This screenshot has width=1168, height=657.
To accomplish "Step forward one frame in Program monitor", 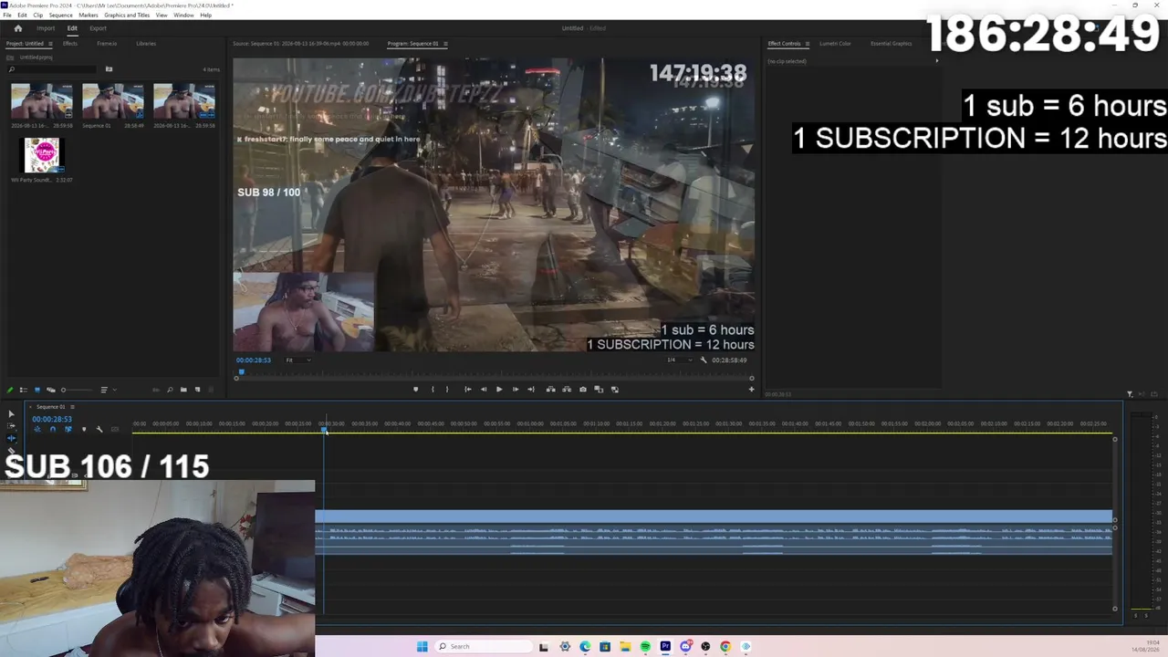I will 516,390.
